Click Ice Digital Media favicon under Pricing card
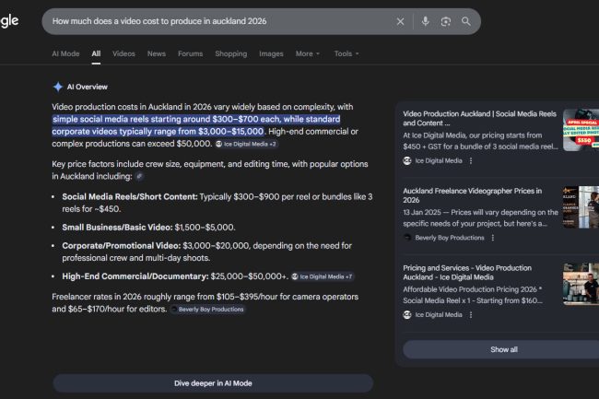599x399 pixels. [407, 314]
